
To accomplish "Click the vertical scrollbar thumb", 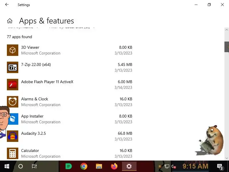I will click(x=227, y=47).
